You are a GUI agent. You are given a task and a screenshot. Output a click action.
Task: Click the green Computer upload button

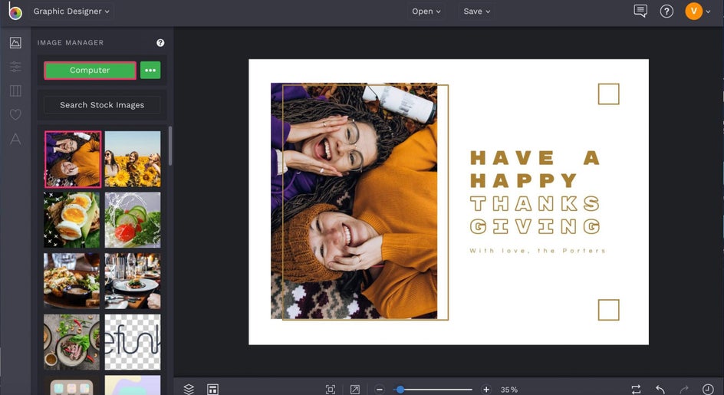click(90, 71)
